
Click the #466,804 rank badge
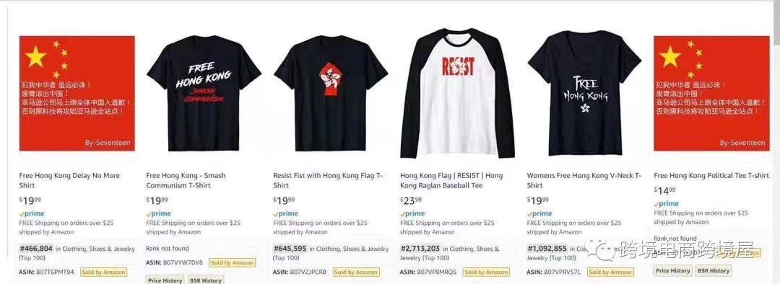coord(36,248)
